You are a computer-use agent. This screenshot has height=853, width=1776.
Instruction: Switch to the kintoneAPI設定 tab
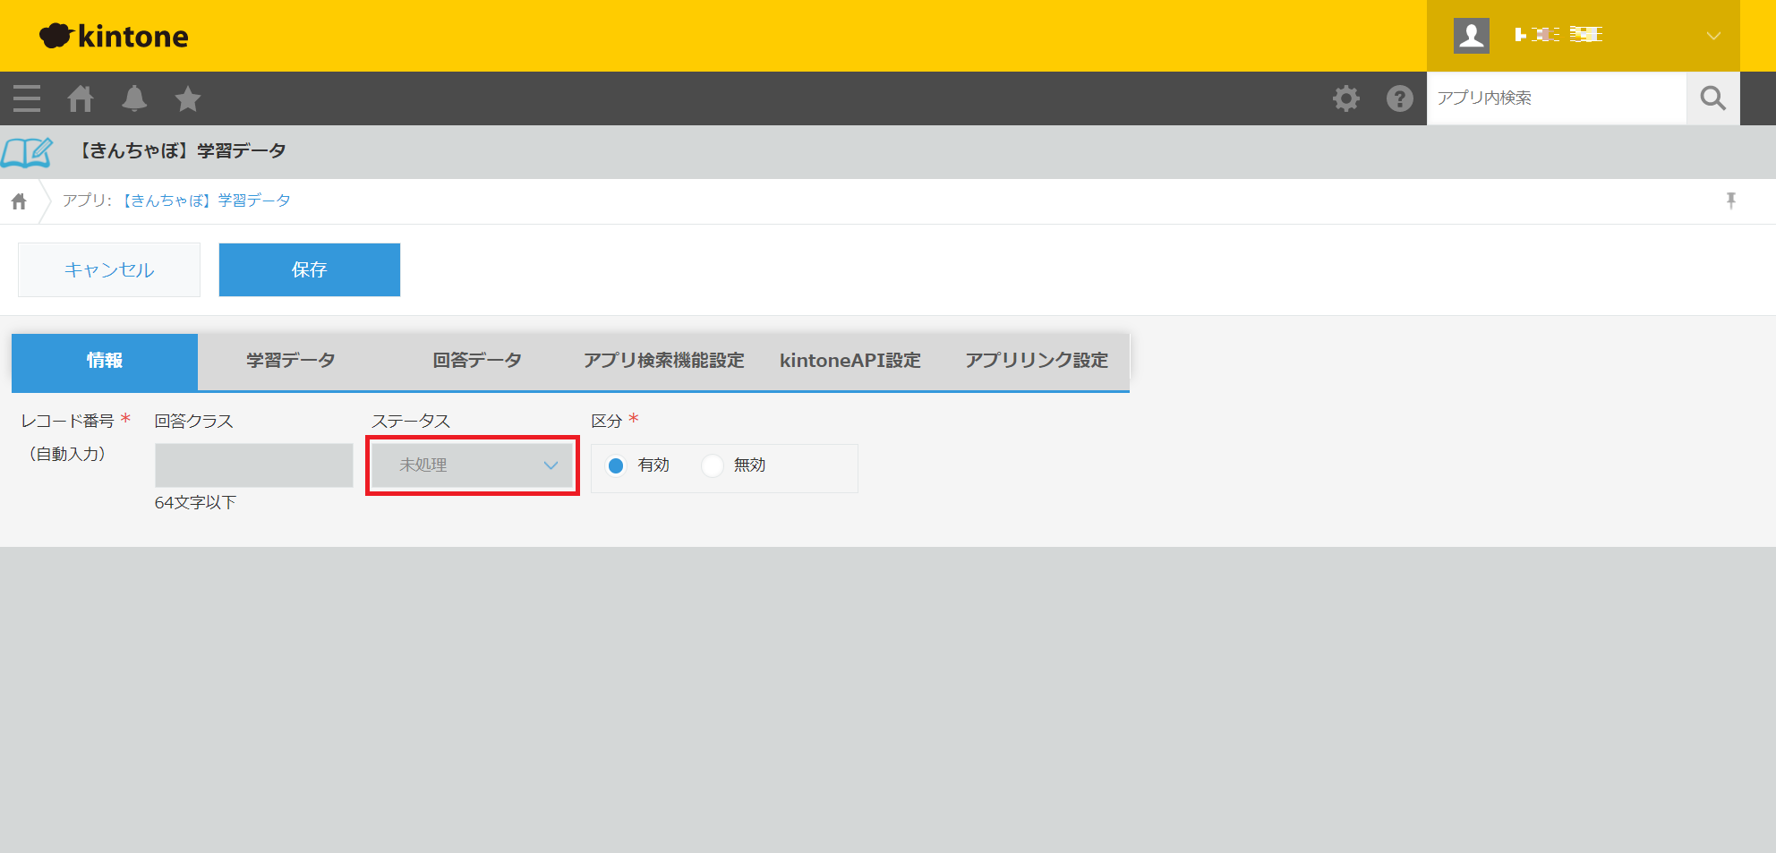coord(850,361)
